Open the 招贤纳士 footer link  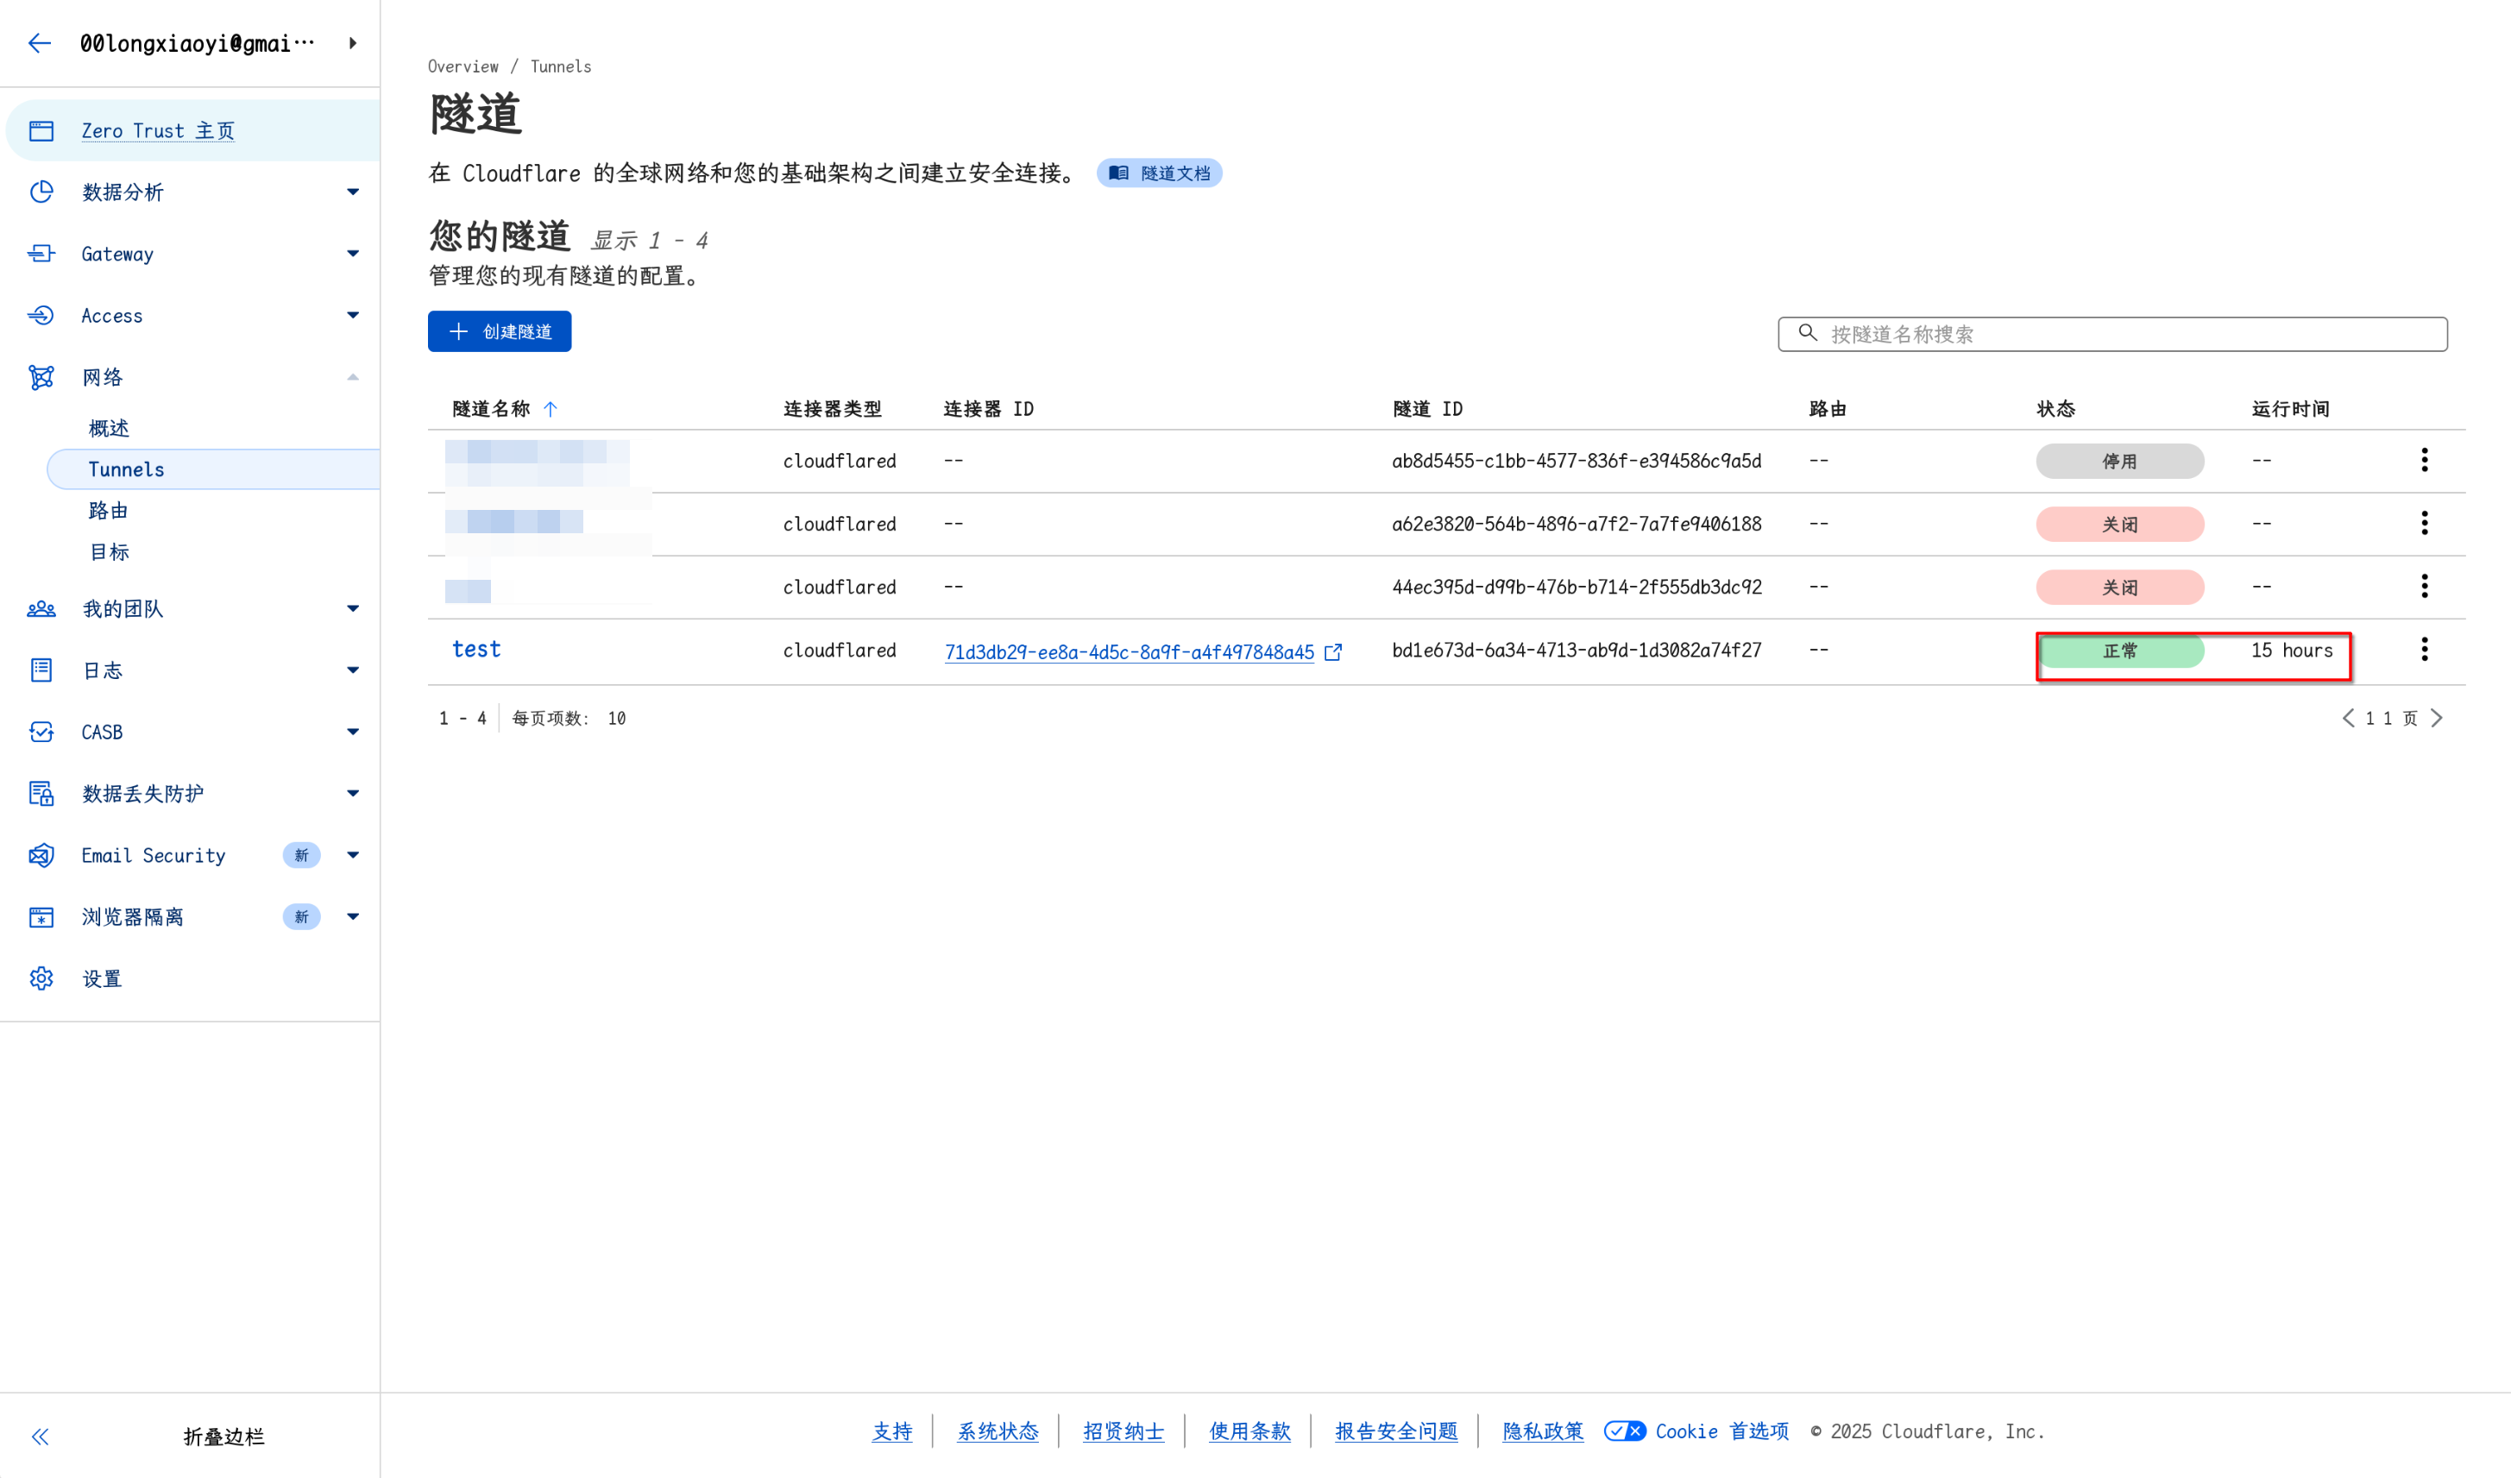tap(1123, 1431)
